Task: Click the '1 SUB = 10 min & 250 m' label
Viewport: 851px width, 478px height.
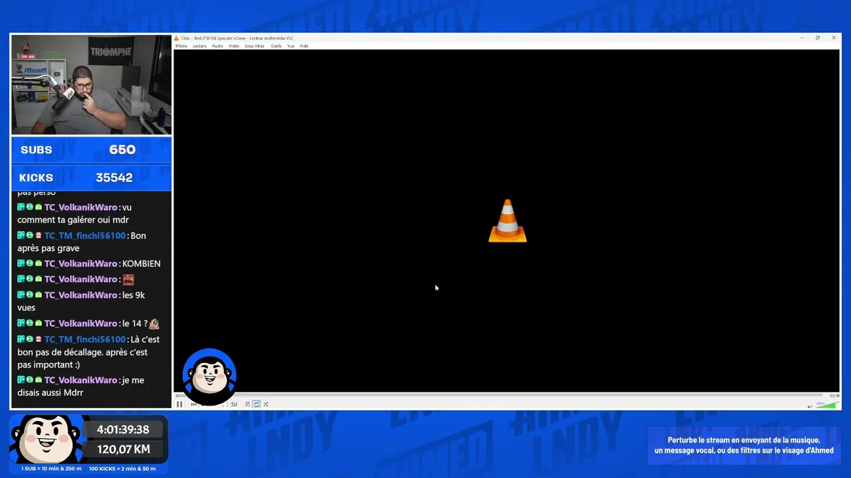Action: pos(52,469)
